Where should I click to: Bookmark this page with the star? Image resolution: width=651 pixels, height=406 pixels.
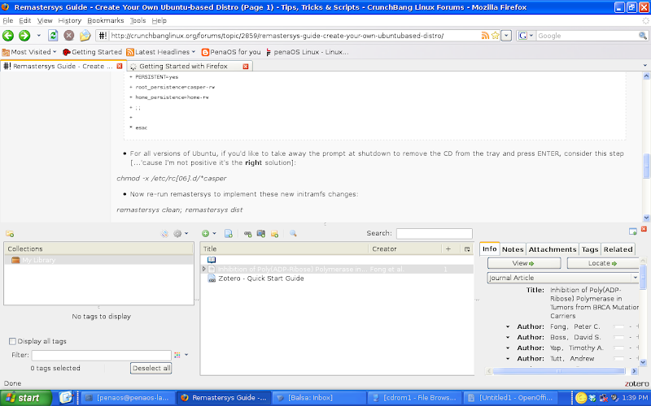pos(495,36)
